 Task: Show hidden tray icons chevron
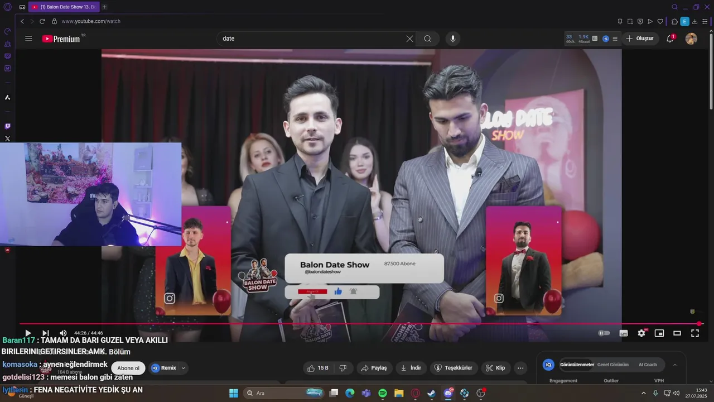click(x=644, y=393)
